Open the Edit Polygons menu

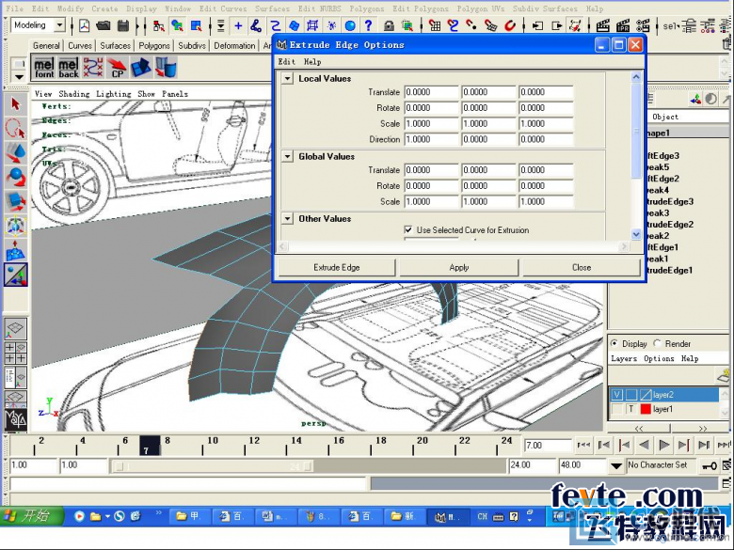[x=421, y=8]
